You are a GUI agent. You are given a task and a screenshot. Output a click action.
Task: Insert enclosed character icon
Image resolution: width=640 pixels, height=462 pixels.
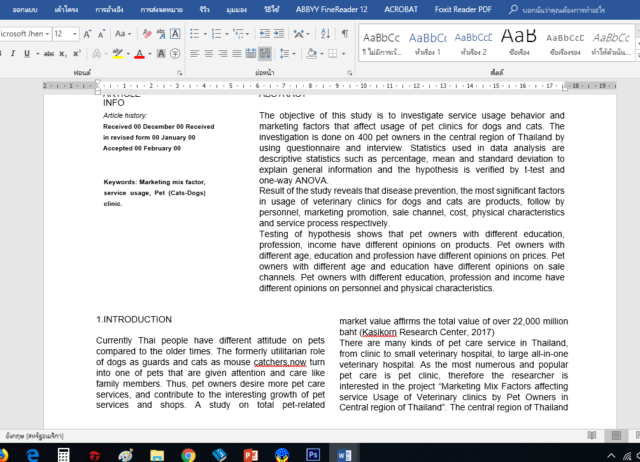click(175, 54)
